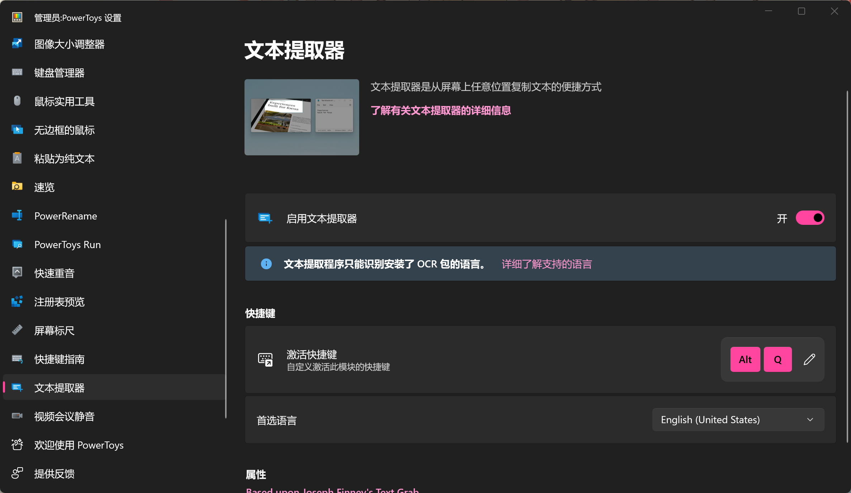This screenshot has width=851, height=493.
Task: Click the 注册表预览 icon
Action: [x=17, y=301]
